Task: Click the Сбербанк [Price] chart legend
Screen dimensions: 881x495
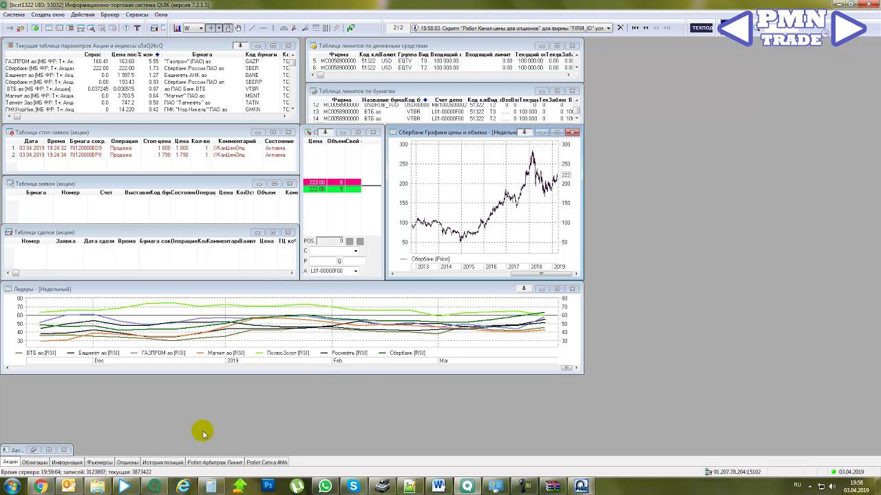Action: 425,258
